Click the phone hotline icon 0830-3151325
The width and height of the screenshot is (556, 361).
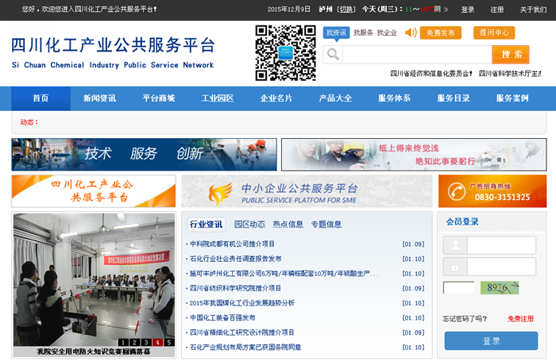point(456,191)
